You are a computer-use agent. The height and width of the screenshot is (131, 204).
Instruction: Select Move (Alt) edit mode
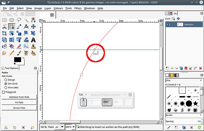6,87
